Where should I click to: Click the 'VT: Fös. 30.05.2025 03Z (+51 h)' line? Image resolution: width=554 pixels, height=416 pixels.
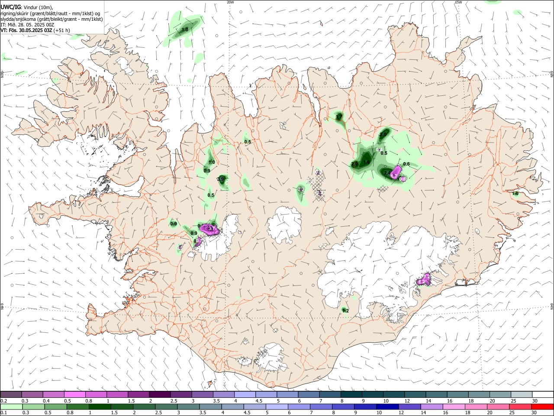pyautogui.click(x=35, y=30)
